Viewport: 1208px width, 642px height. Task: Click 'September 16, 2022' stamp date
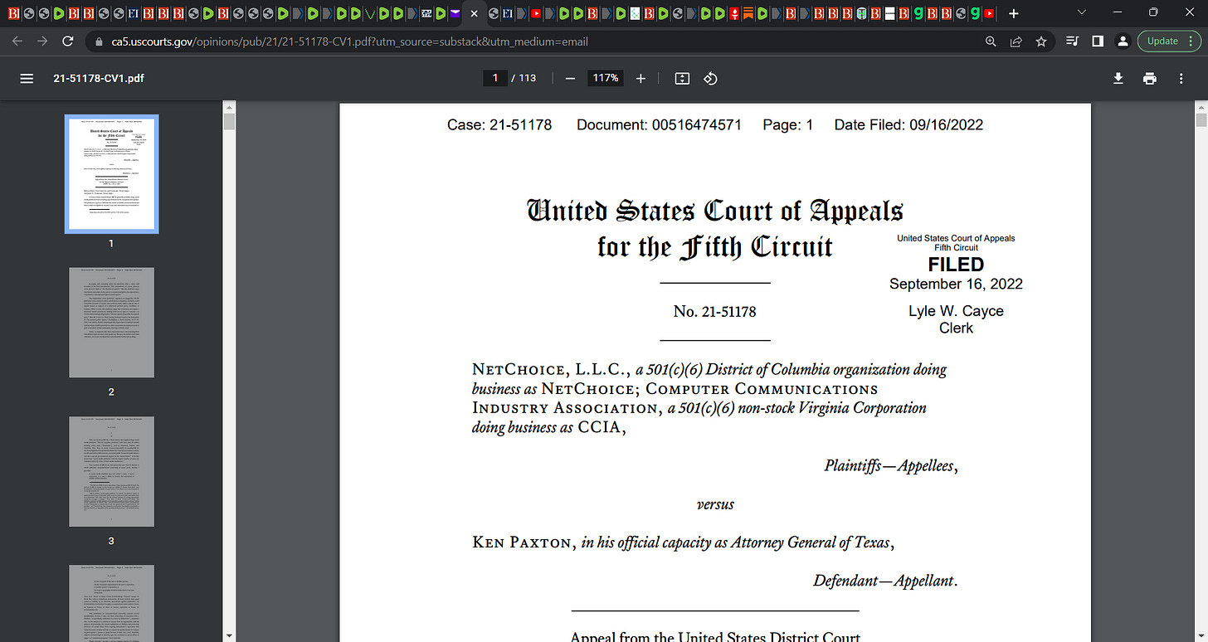[x=956, y=284]
